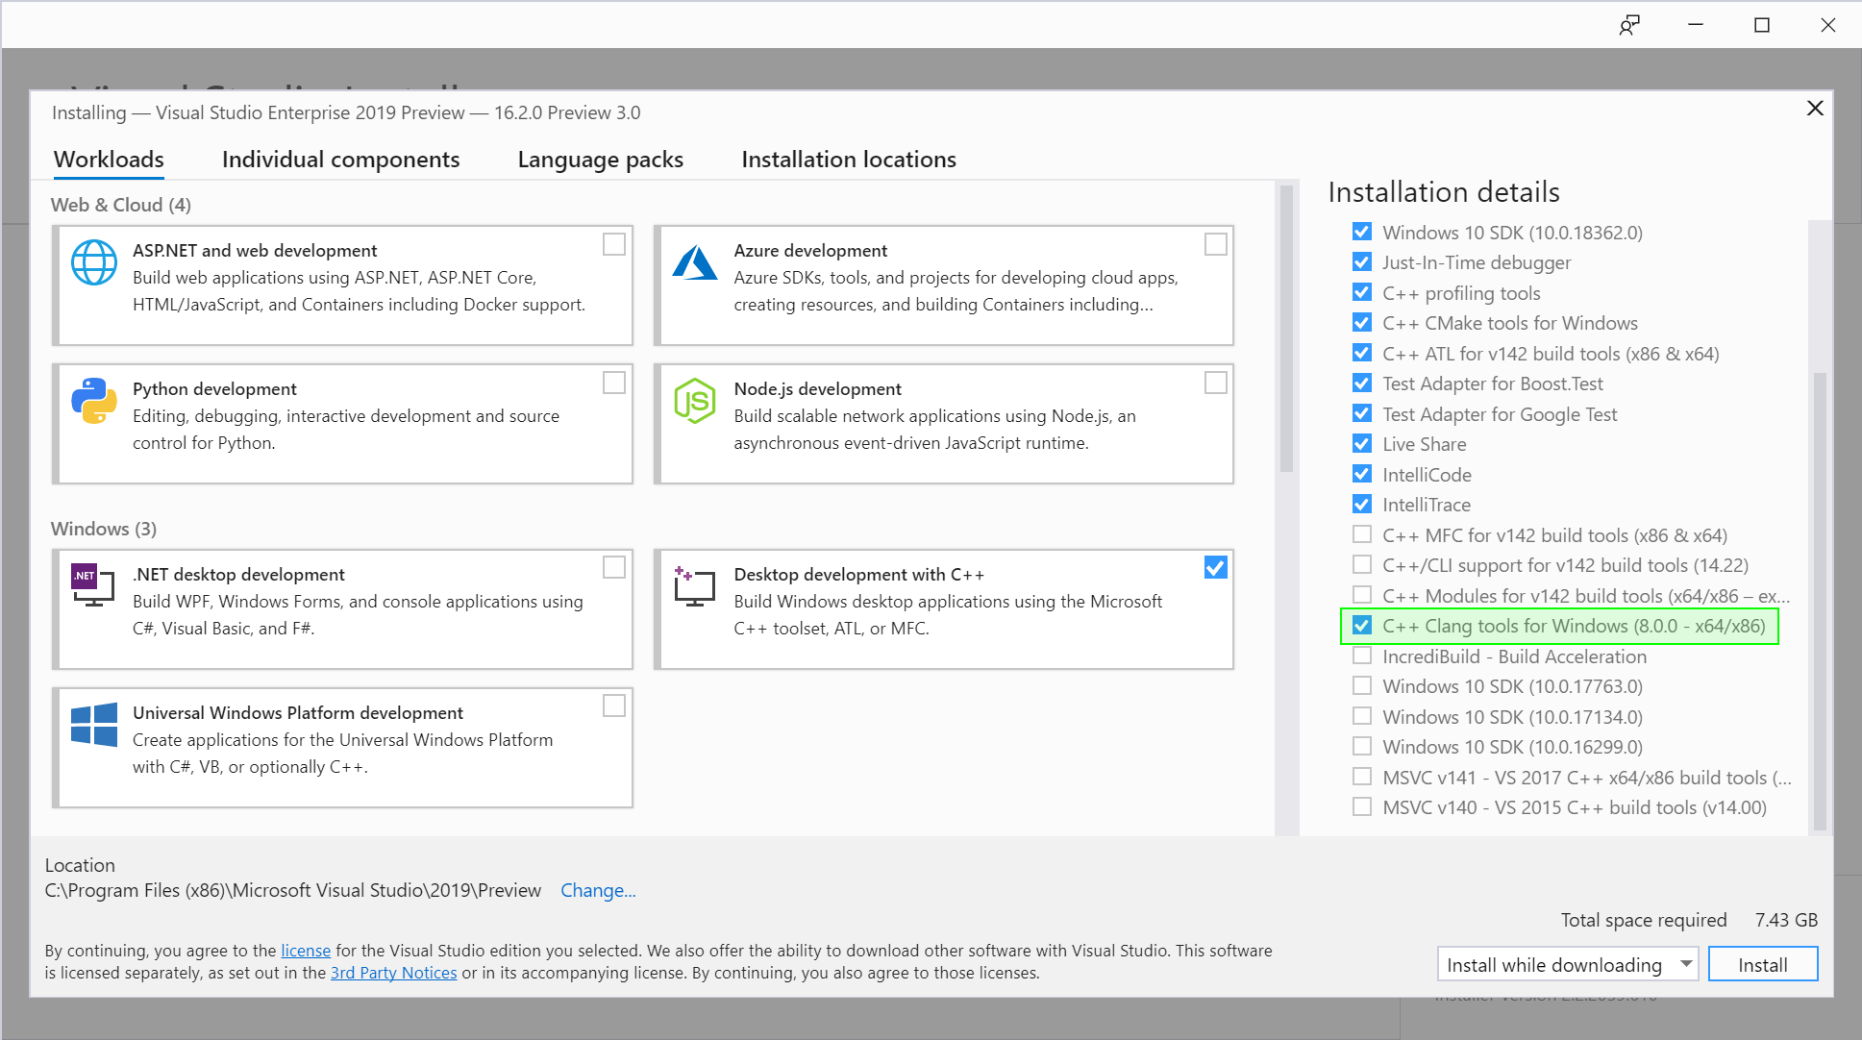The image size is (1862, 1040).
Task: Check the Azure development workload
Action: pos(1216,244)
